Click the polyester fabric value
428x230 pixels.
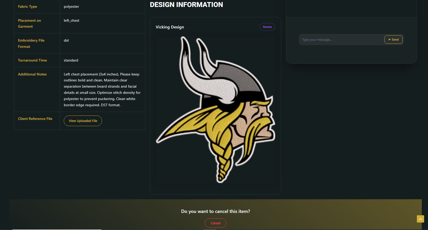[x=71, y=6]
